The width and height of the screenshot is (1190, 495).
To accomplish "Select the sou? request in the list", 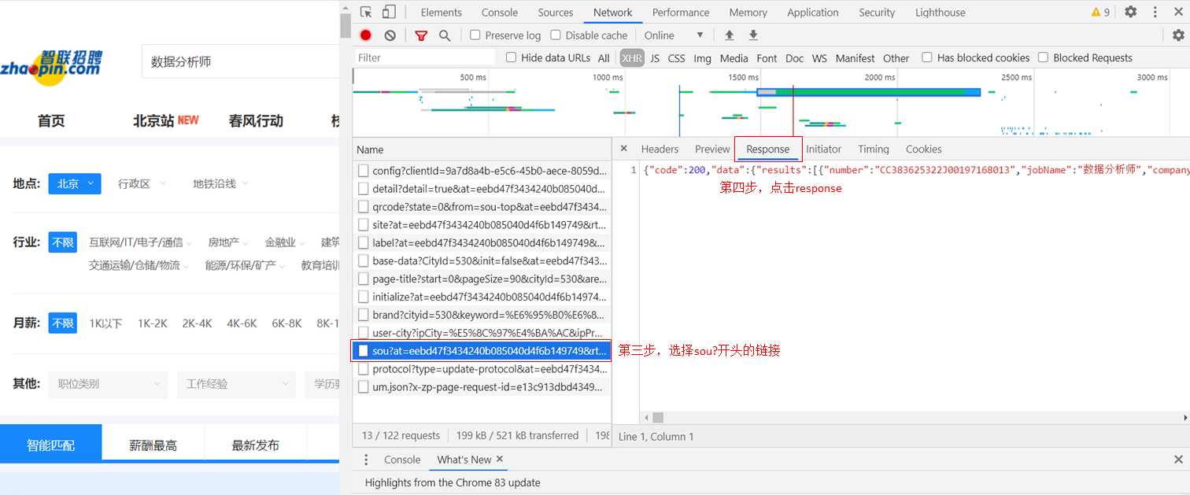I will 482,350.
